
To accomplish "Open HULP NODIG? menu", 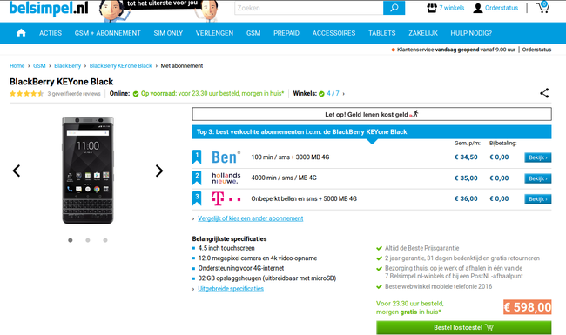I will [x=471, y=33].
